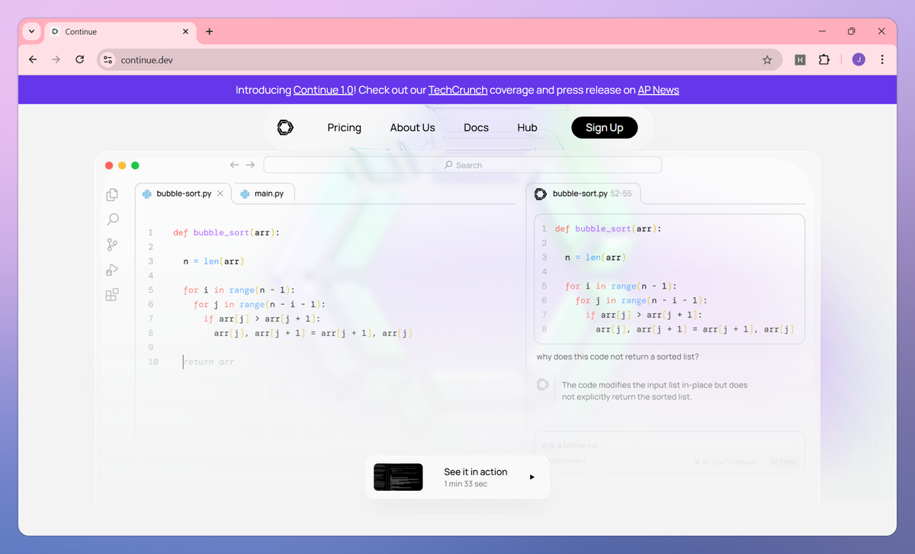Click the browser Back button
This screenshot has height=554, width=915.
point(33,59)
